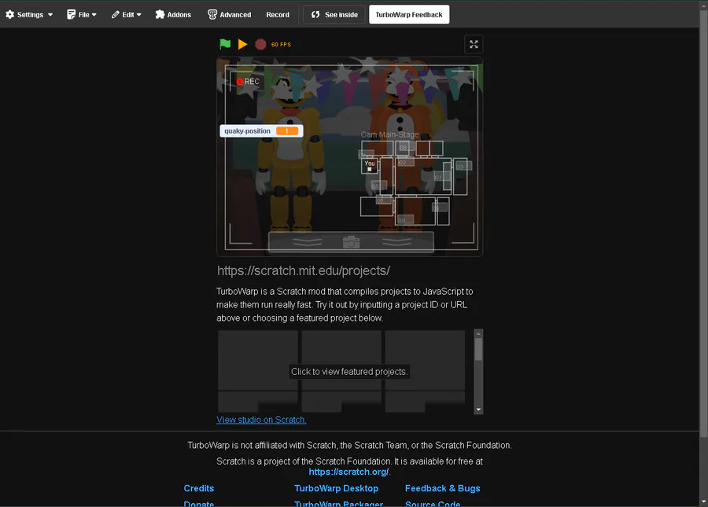Viewport: 708px width, 507px height.
Task: Click the featured projects scrollbar down arrow
Action: click(478, 410)
